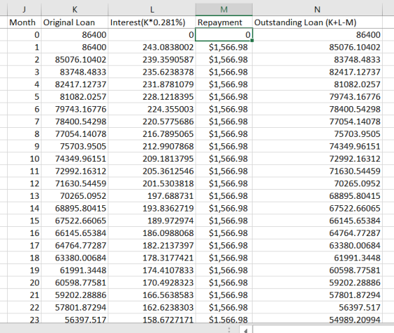Select original loan cell 64764.77287 in column K
Viewport: 394px width, 333px height.
point(75,245)
